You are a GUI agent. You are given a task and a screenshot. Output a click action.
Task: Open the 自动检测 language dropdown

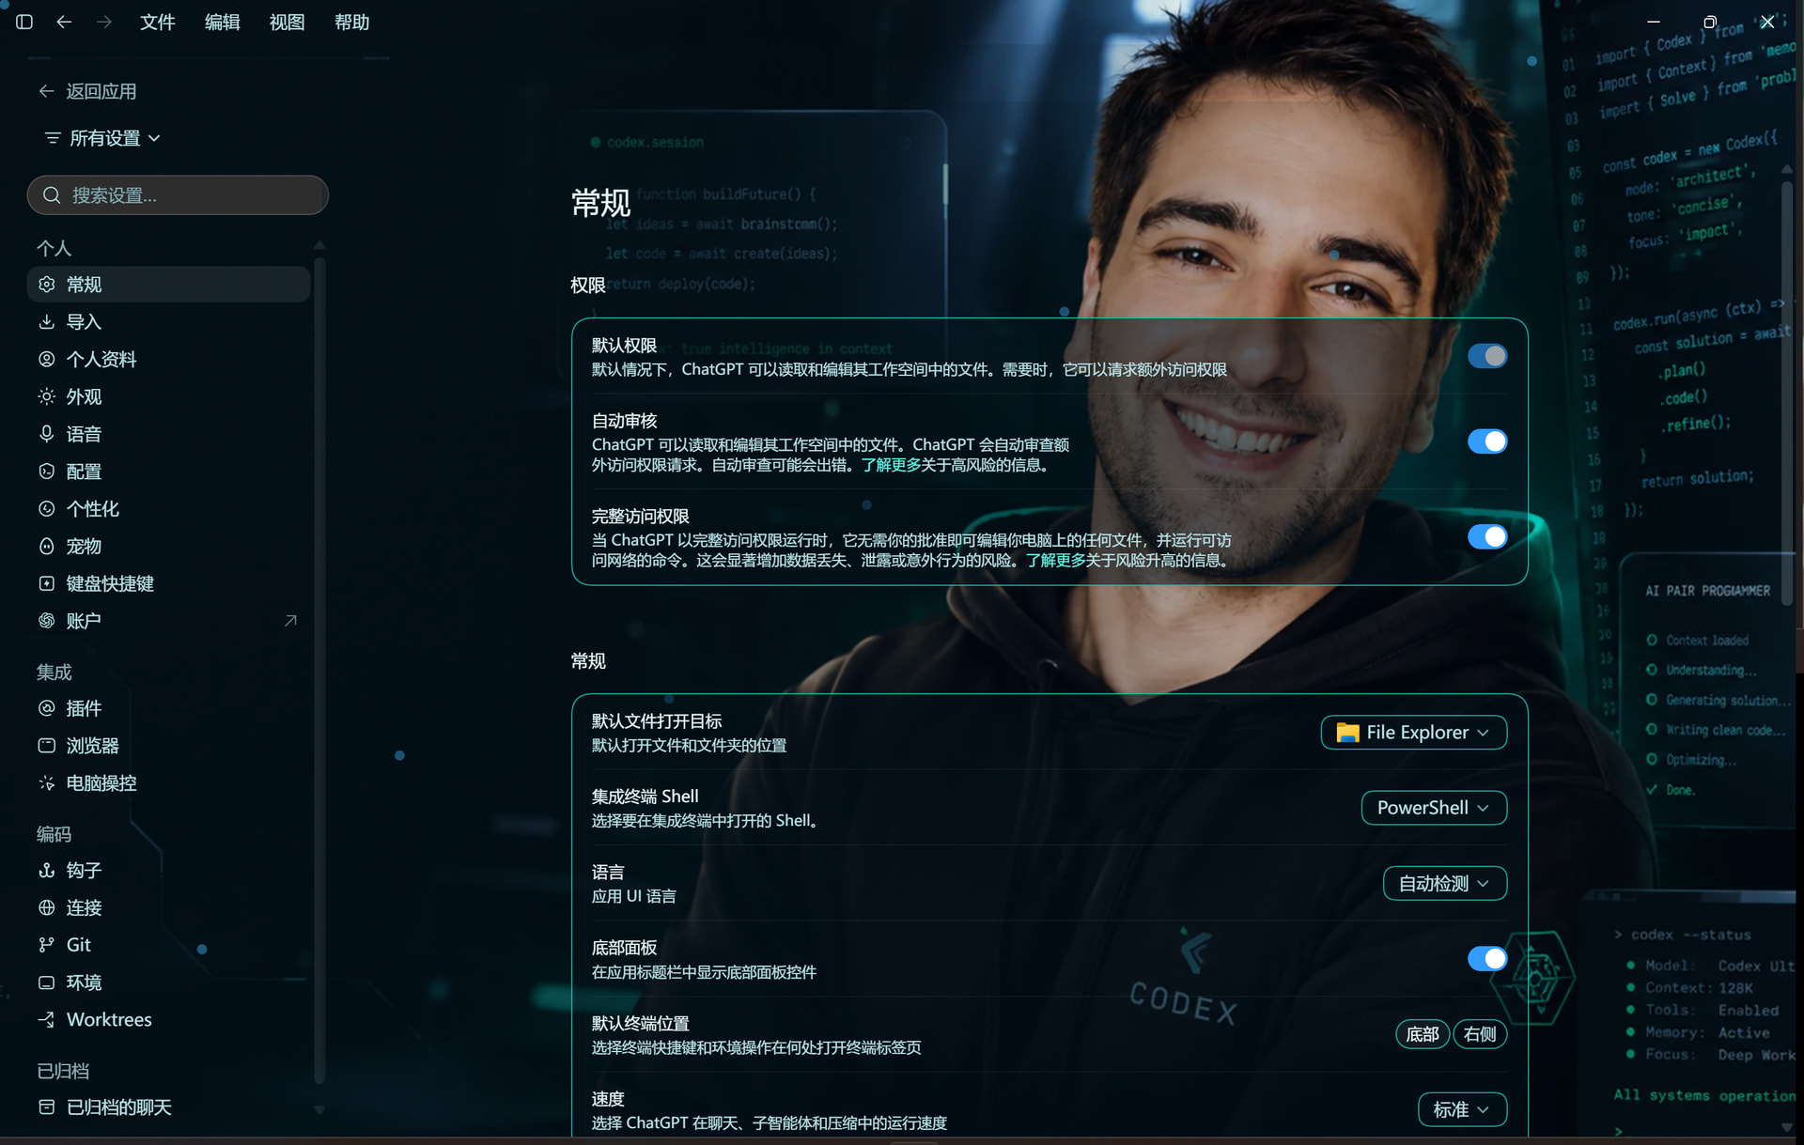(x=1445, y=884)
